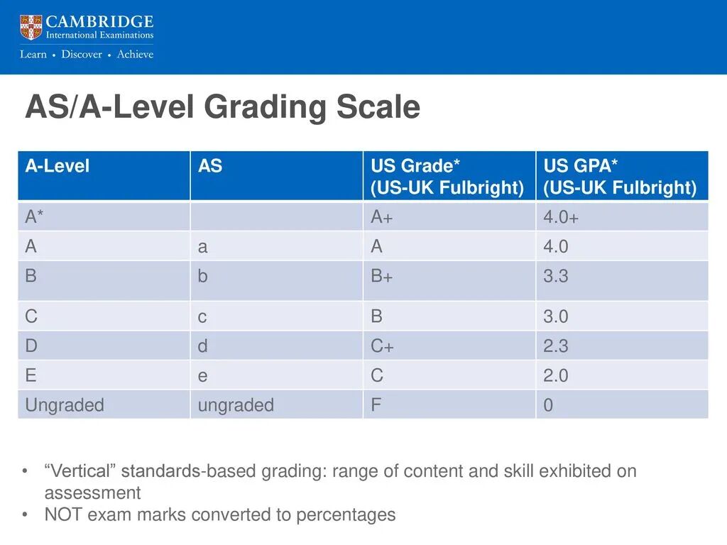Click the 'F' US Grade cell
The width and height of the screenshot is (727, 545).
point(376,405)
